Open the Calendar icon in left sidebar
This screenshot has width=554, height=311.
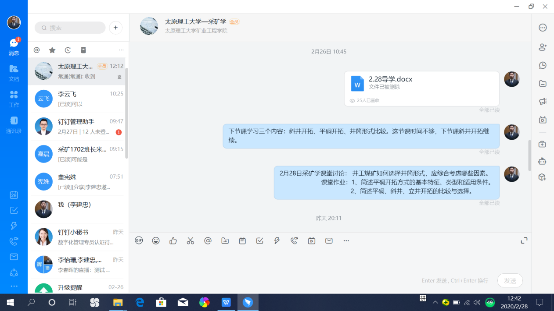click(14, 195)
